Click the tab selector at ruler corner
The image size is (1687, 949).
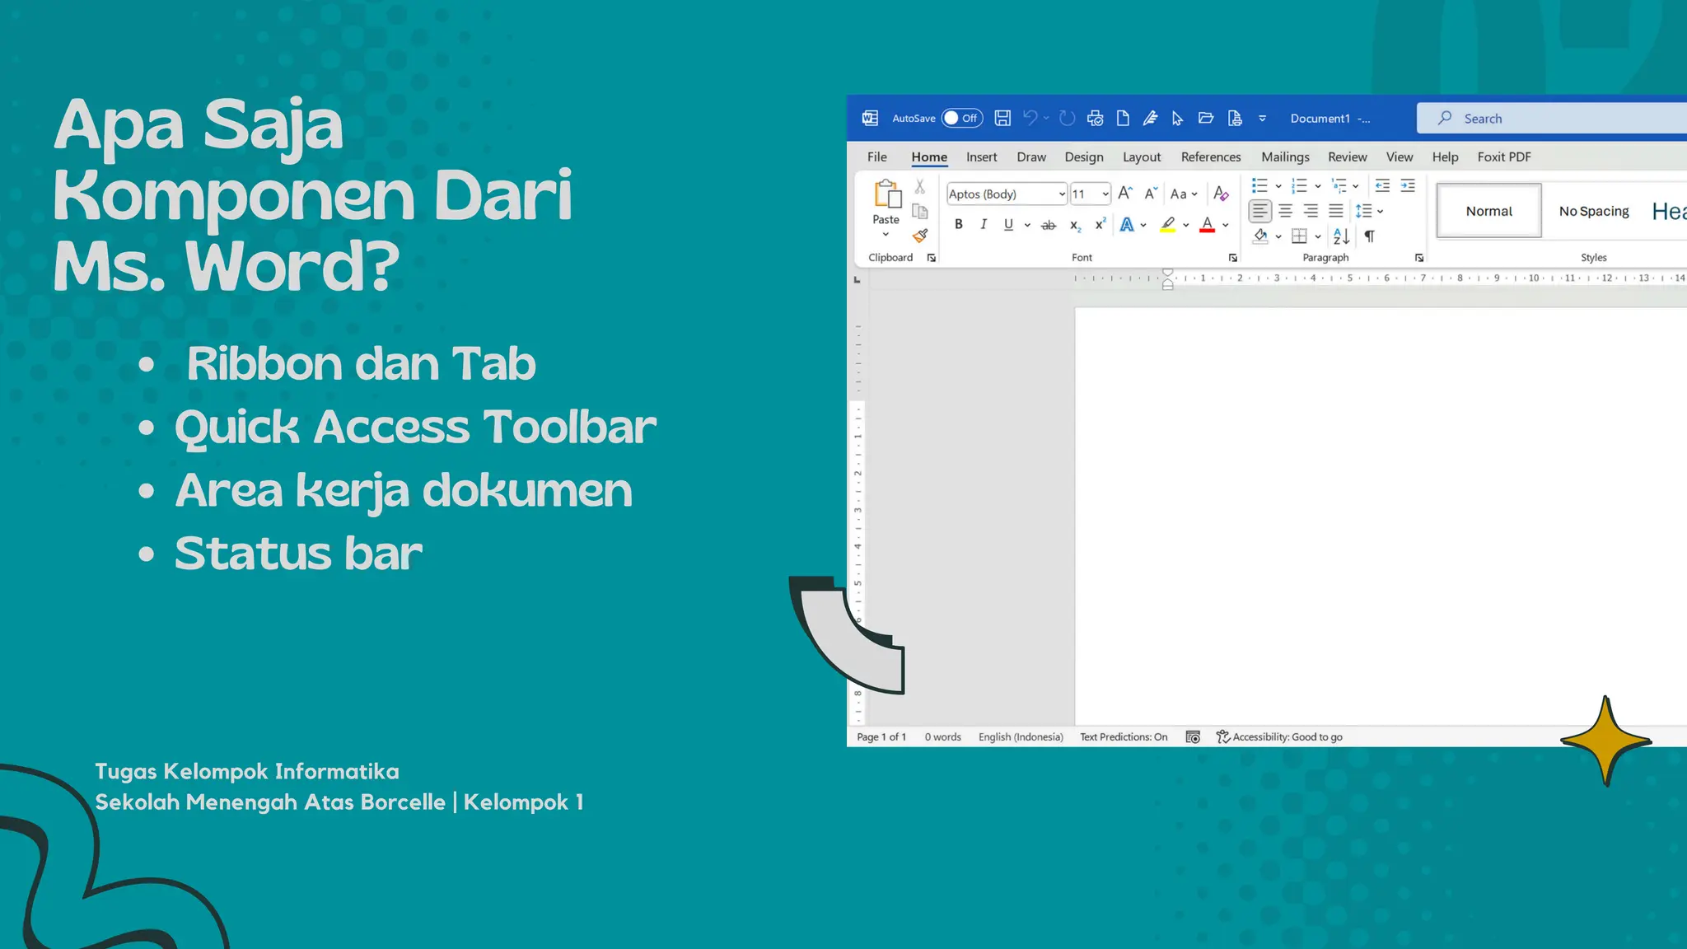(857, 280)
